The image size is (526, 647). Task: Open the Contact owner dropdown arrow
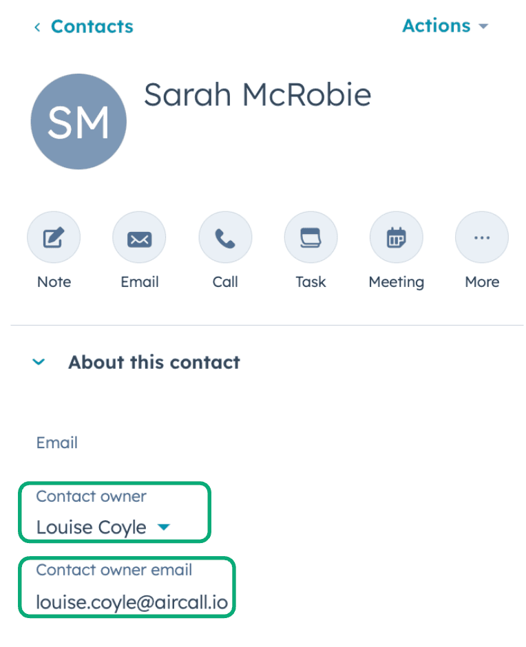point(163,527)
